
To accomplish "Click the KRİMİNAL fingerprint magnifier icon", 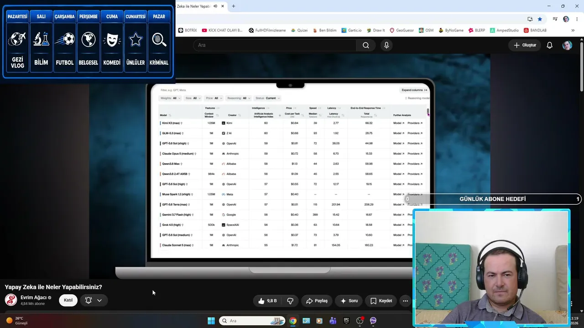I will pos(159,39).
